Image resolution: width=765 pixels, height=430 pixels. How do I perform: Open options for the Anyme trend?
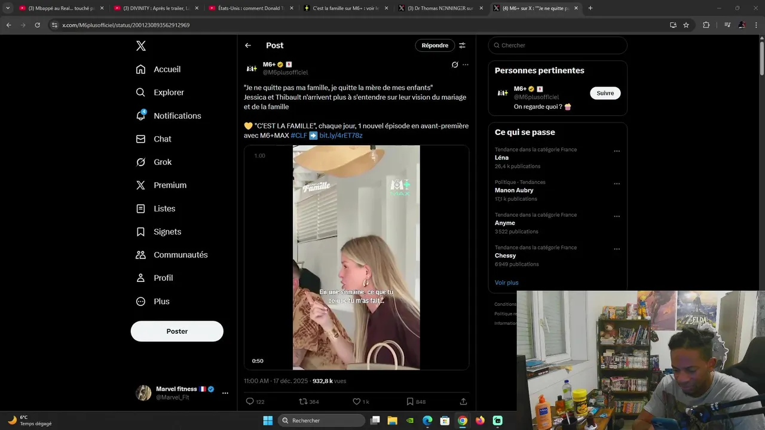point(617,216)
